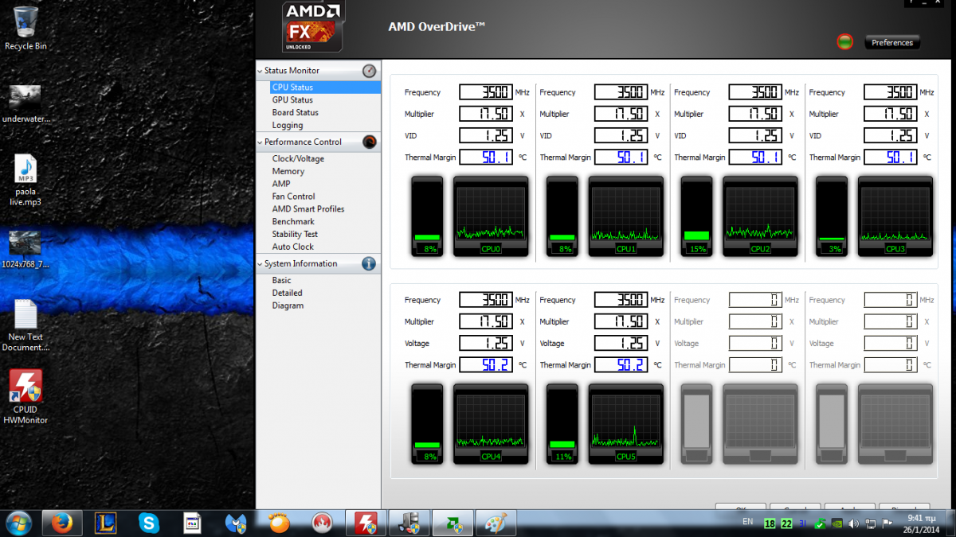Click the red circular icon in the taskbar
This screenshot has width=956, height=537.
tap(322, 523)
